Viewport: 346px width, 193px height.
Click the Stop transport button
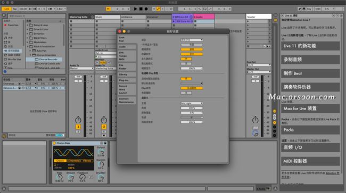coord(141,9)
